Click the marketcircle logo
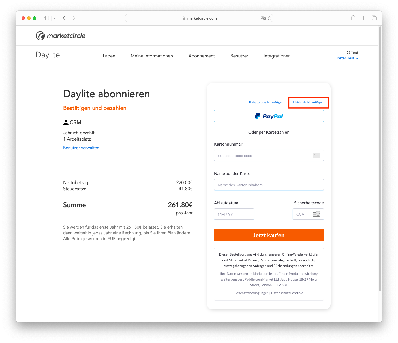Screen dimensions: 398x343 (61, 36)
